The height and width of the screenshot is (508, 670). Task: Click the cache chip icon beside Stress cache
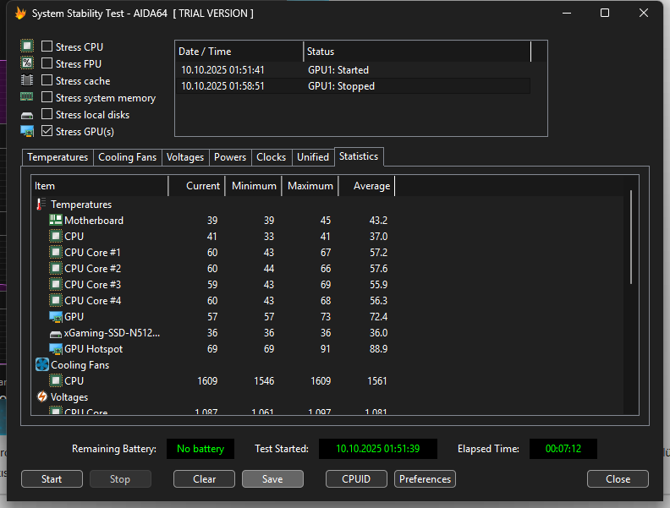point(27,80)
